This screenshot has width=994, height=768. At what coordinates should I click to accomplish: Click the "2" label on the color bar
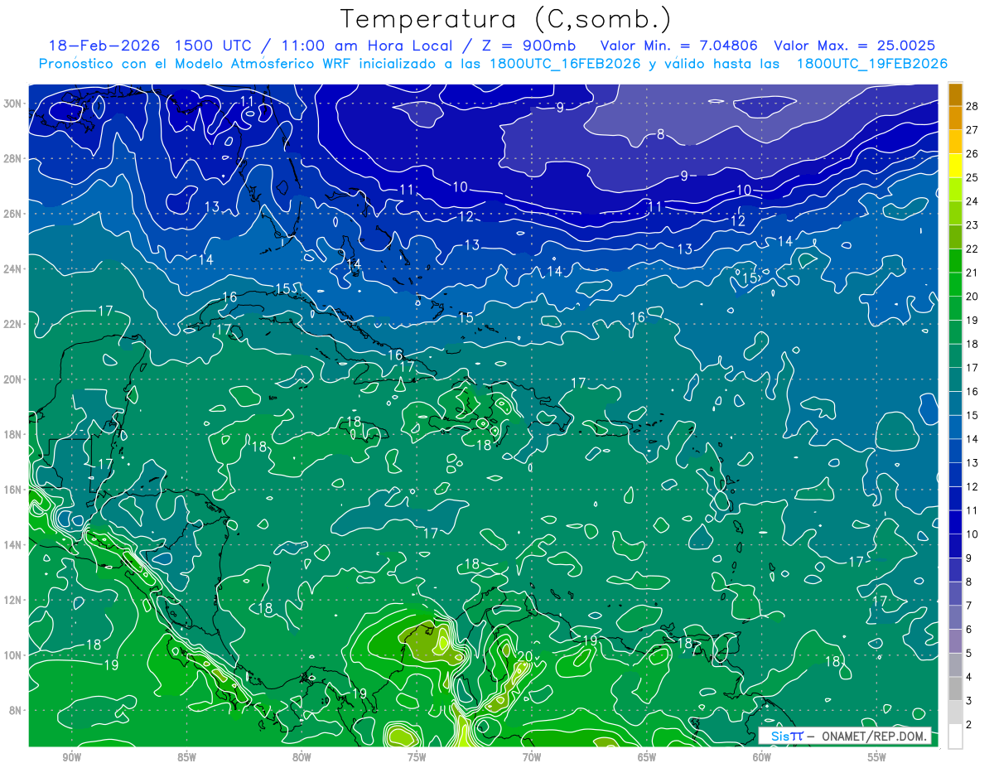pyautogui.click(x=969, y=726)
